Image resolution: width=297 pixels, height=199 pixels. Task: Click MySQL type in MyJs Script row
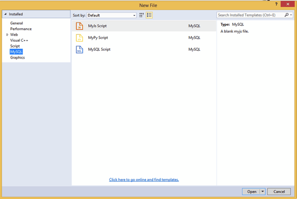click(194, 26)
